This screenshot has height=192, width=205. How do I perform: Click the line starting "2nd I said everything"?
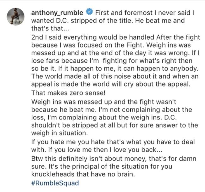pos(115,37)
